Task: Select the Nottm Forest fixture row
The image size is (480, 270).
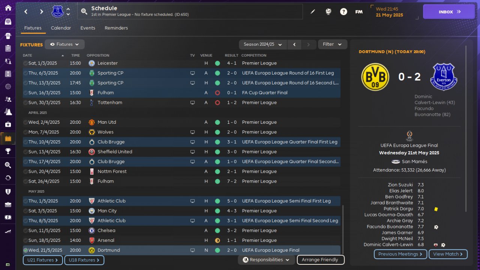Action: pyautogui.click(x=181, y=171)
